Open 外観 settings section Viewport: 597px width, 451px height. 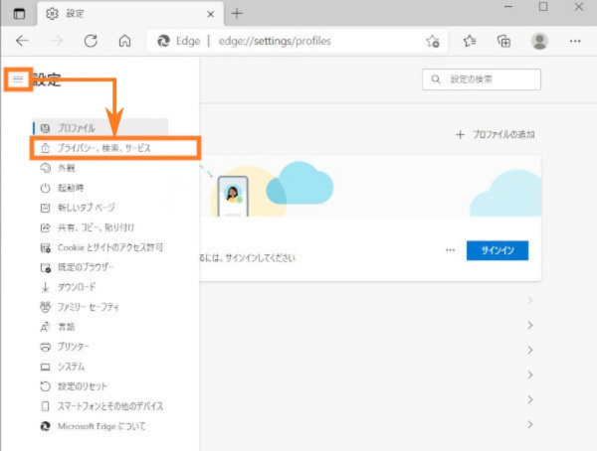[x=66, y=167]
